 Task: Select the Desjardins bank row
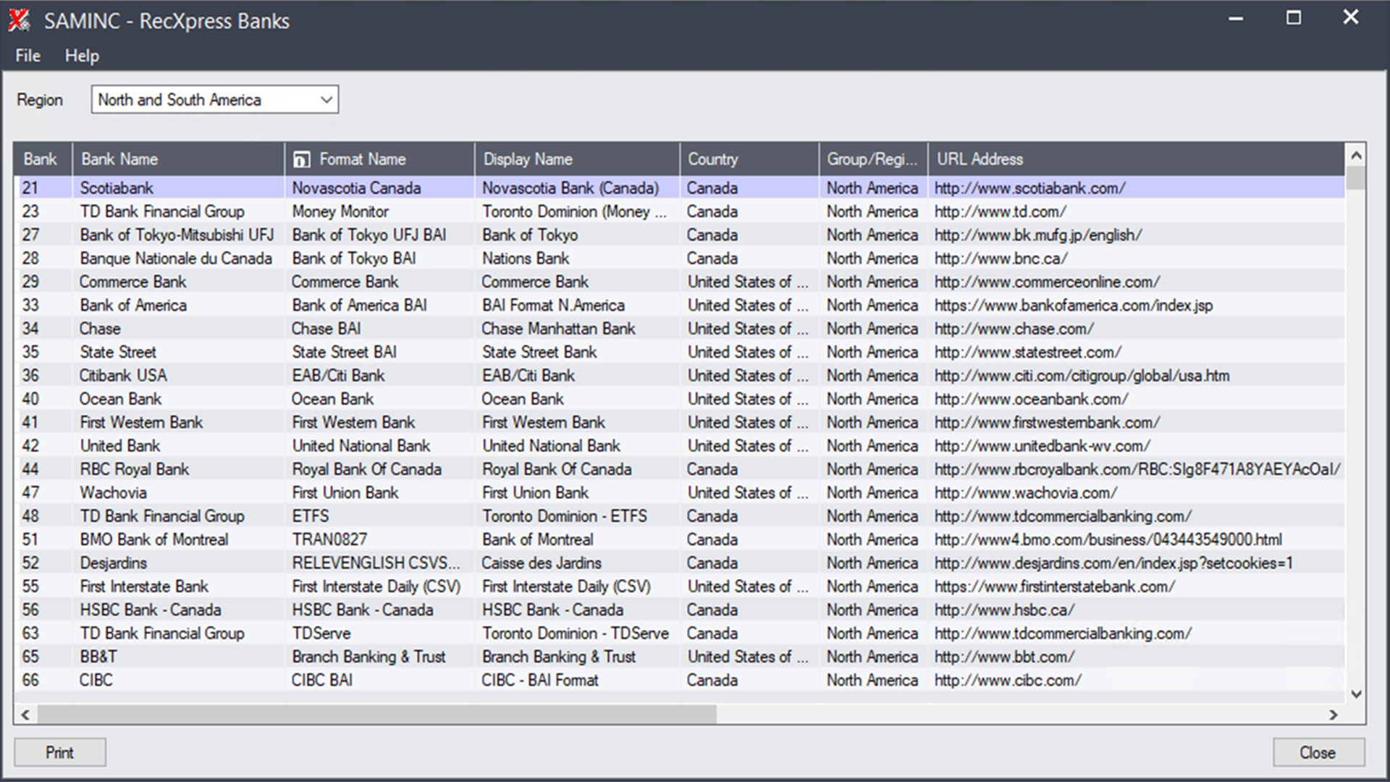tap(113, 563)
